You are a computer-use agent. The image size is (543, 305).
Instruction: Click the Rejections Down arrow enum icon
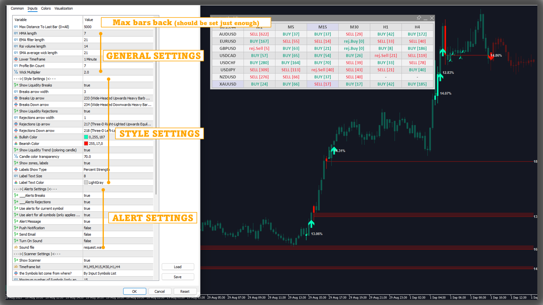coord(16,130)
